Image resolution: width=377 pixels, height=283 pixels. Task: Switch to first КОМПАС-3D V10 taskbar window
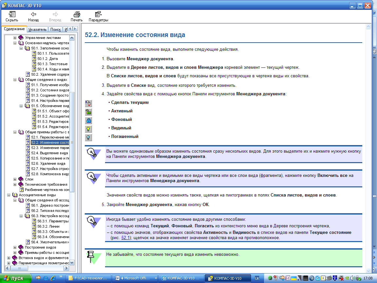[182, 278]
